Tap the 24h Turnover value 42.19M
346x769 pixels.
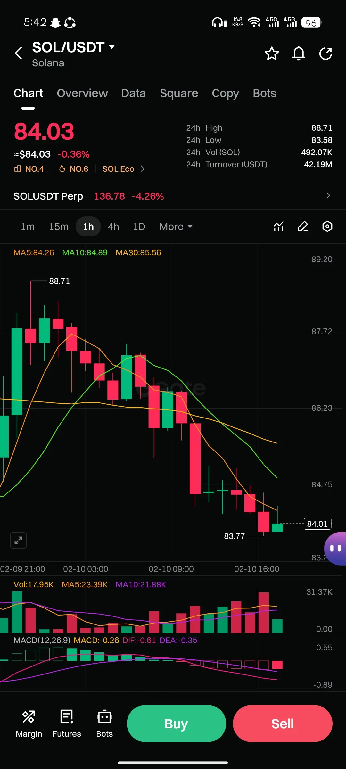point(318,164)
